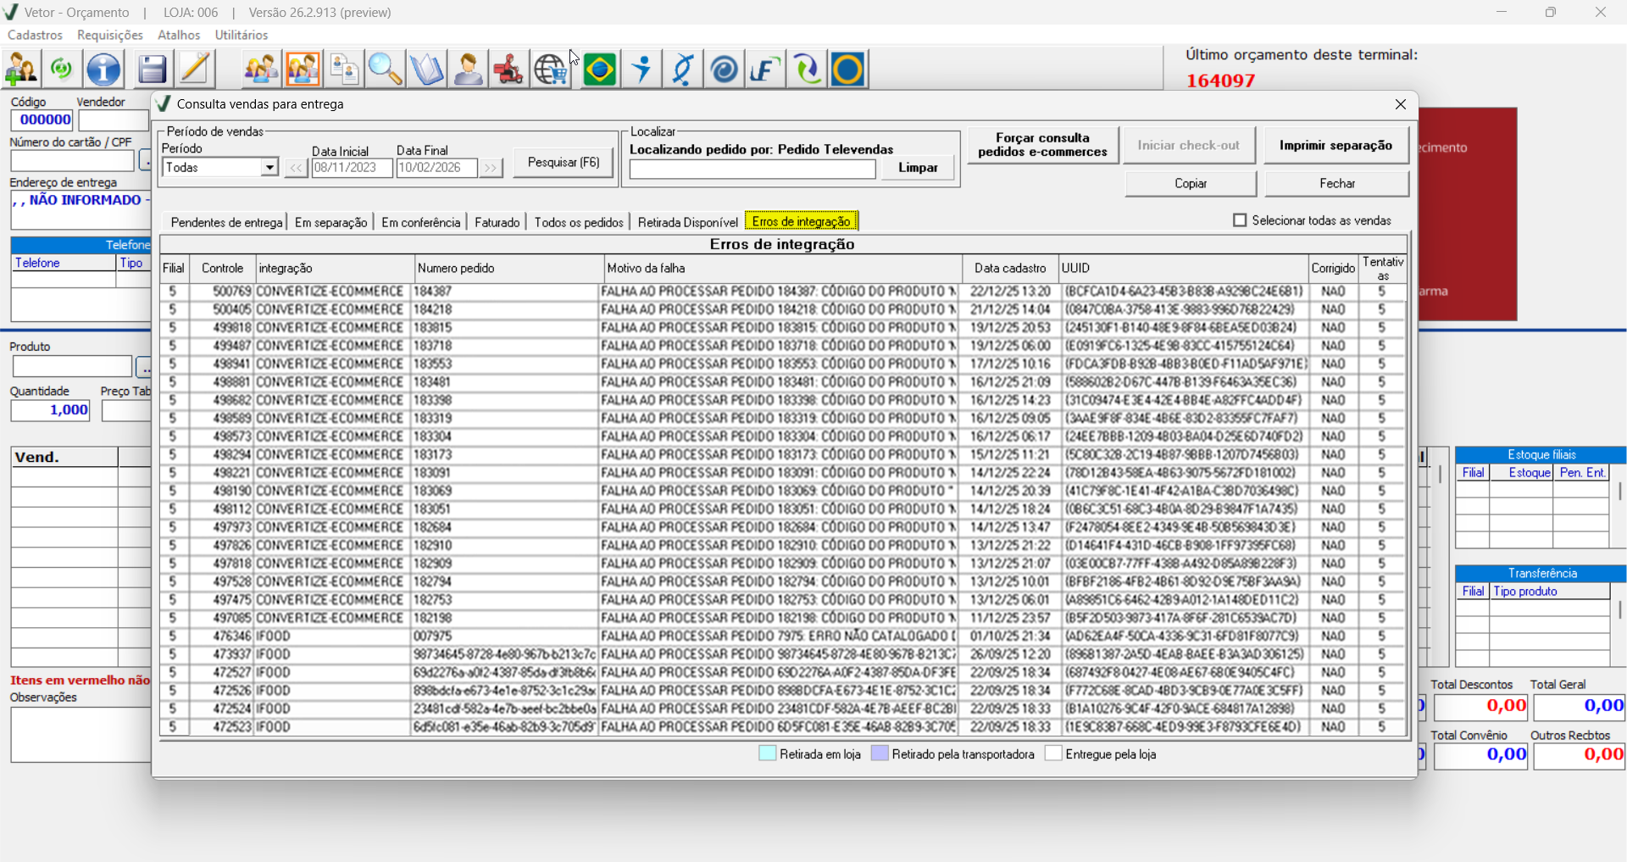Click the red delivery motorcycle icon
The width and height of the screenshot is (1627, 862).
(x=508, y=70)
